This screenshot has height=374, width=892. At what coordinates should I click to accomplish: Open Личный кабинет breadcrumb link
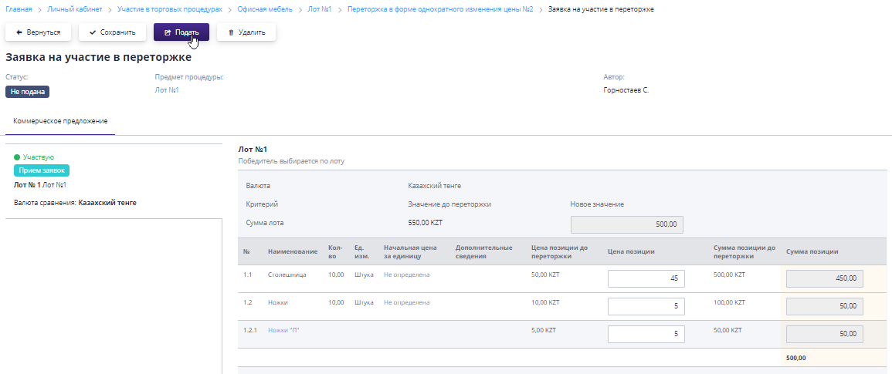point(74,8)
